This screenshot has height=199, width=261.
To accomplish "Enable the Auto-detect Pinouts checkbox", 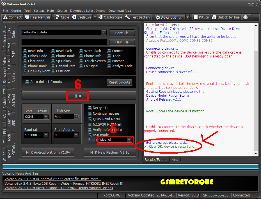I will (x=28, y=82).
